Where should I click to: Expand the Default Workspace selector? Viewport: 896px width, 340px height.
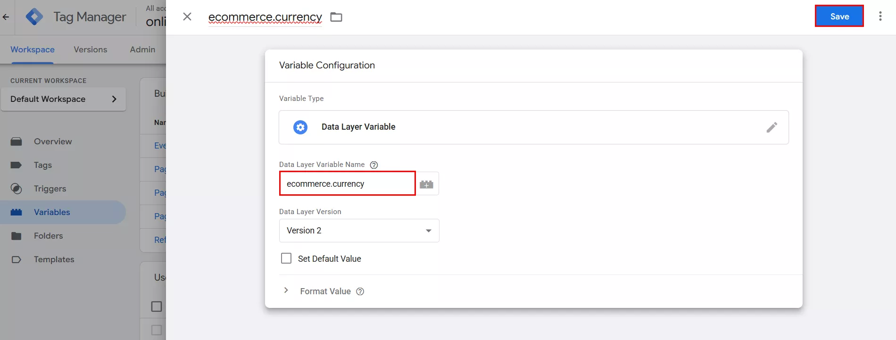pyautogui.click(x=63, y=99)
